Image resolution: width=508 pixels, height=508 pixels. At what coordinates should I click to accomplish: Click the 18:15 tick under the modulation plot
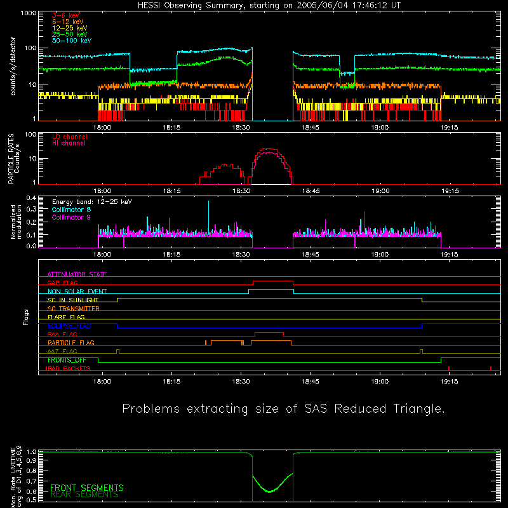171,255
